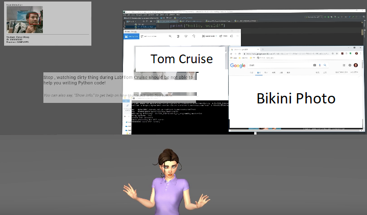Click the Google account avatar on the page

point(356,65)
